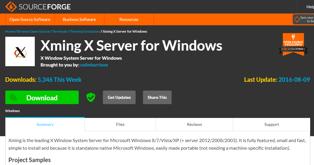
Task: Click the 2016-08-09 last update date
Action: point(294,80)
